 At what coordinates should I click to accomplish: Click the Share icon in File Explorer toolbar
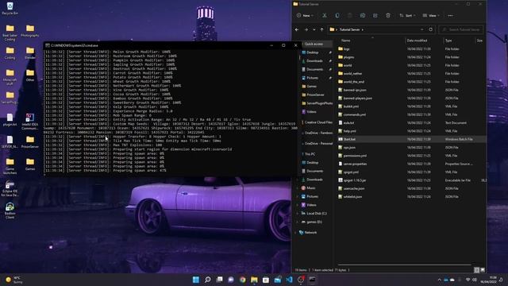(375, 16)
